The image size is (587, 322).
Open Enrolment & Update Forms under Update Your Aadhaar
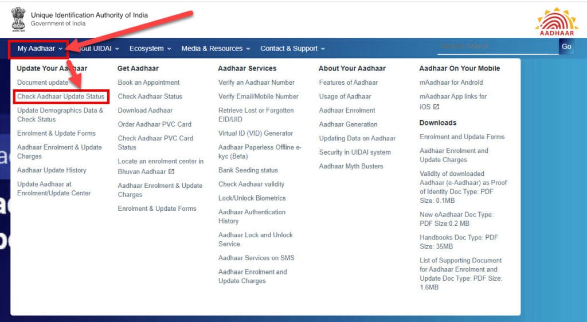56,133
